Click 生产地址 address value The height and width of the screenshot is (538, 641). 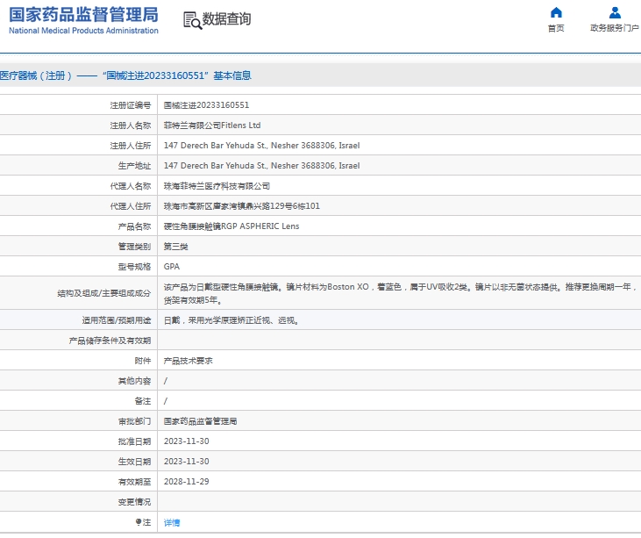pos(261,166)
